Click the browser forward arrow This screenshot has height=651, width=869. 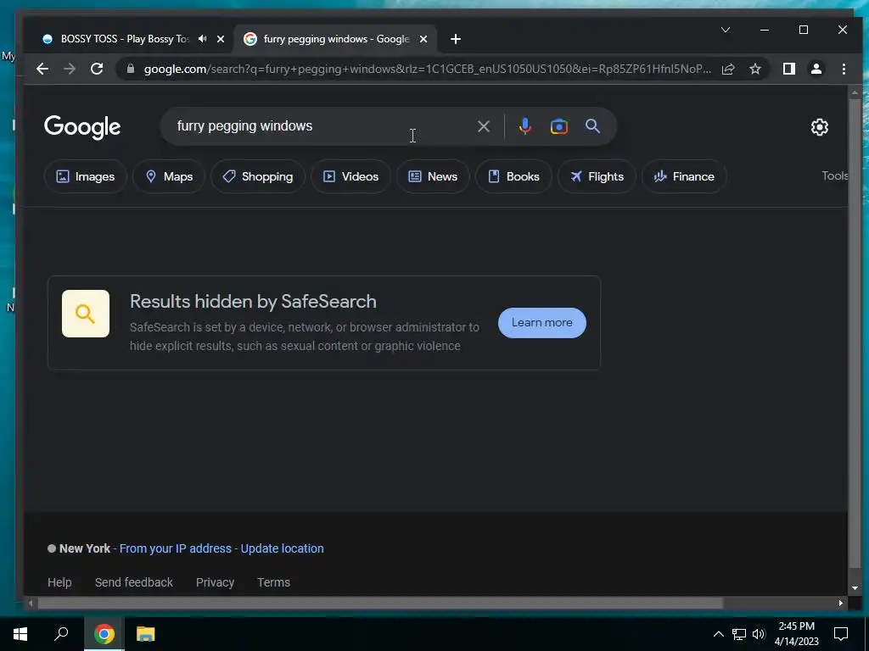[70, 69]
